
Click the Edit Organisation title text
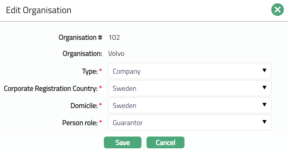(x=39, y=10)
